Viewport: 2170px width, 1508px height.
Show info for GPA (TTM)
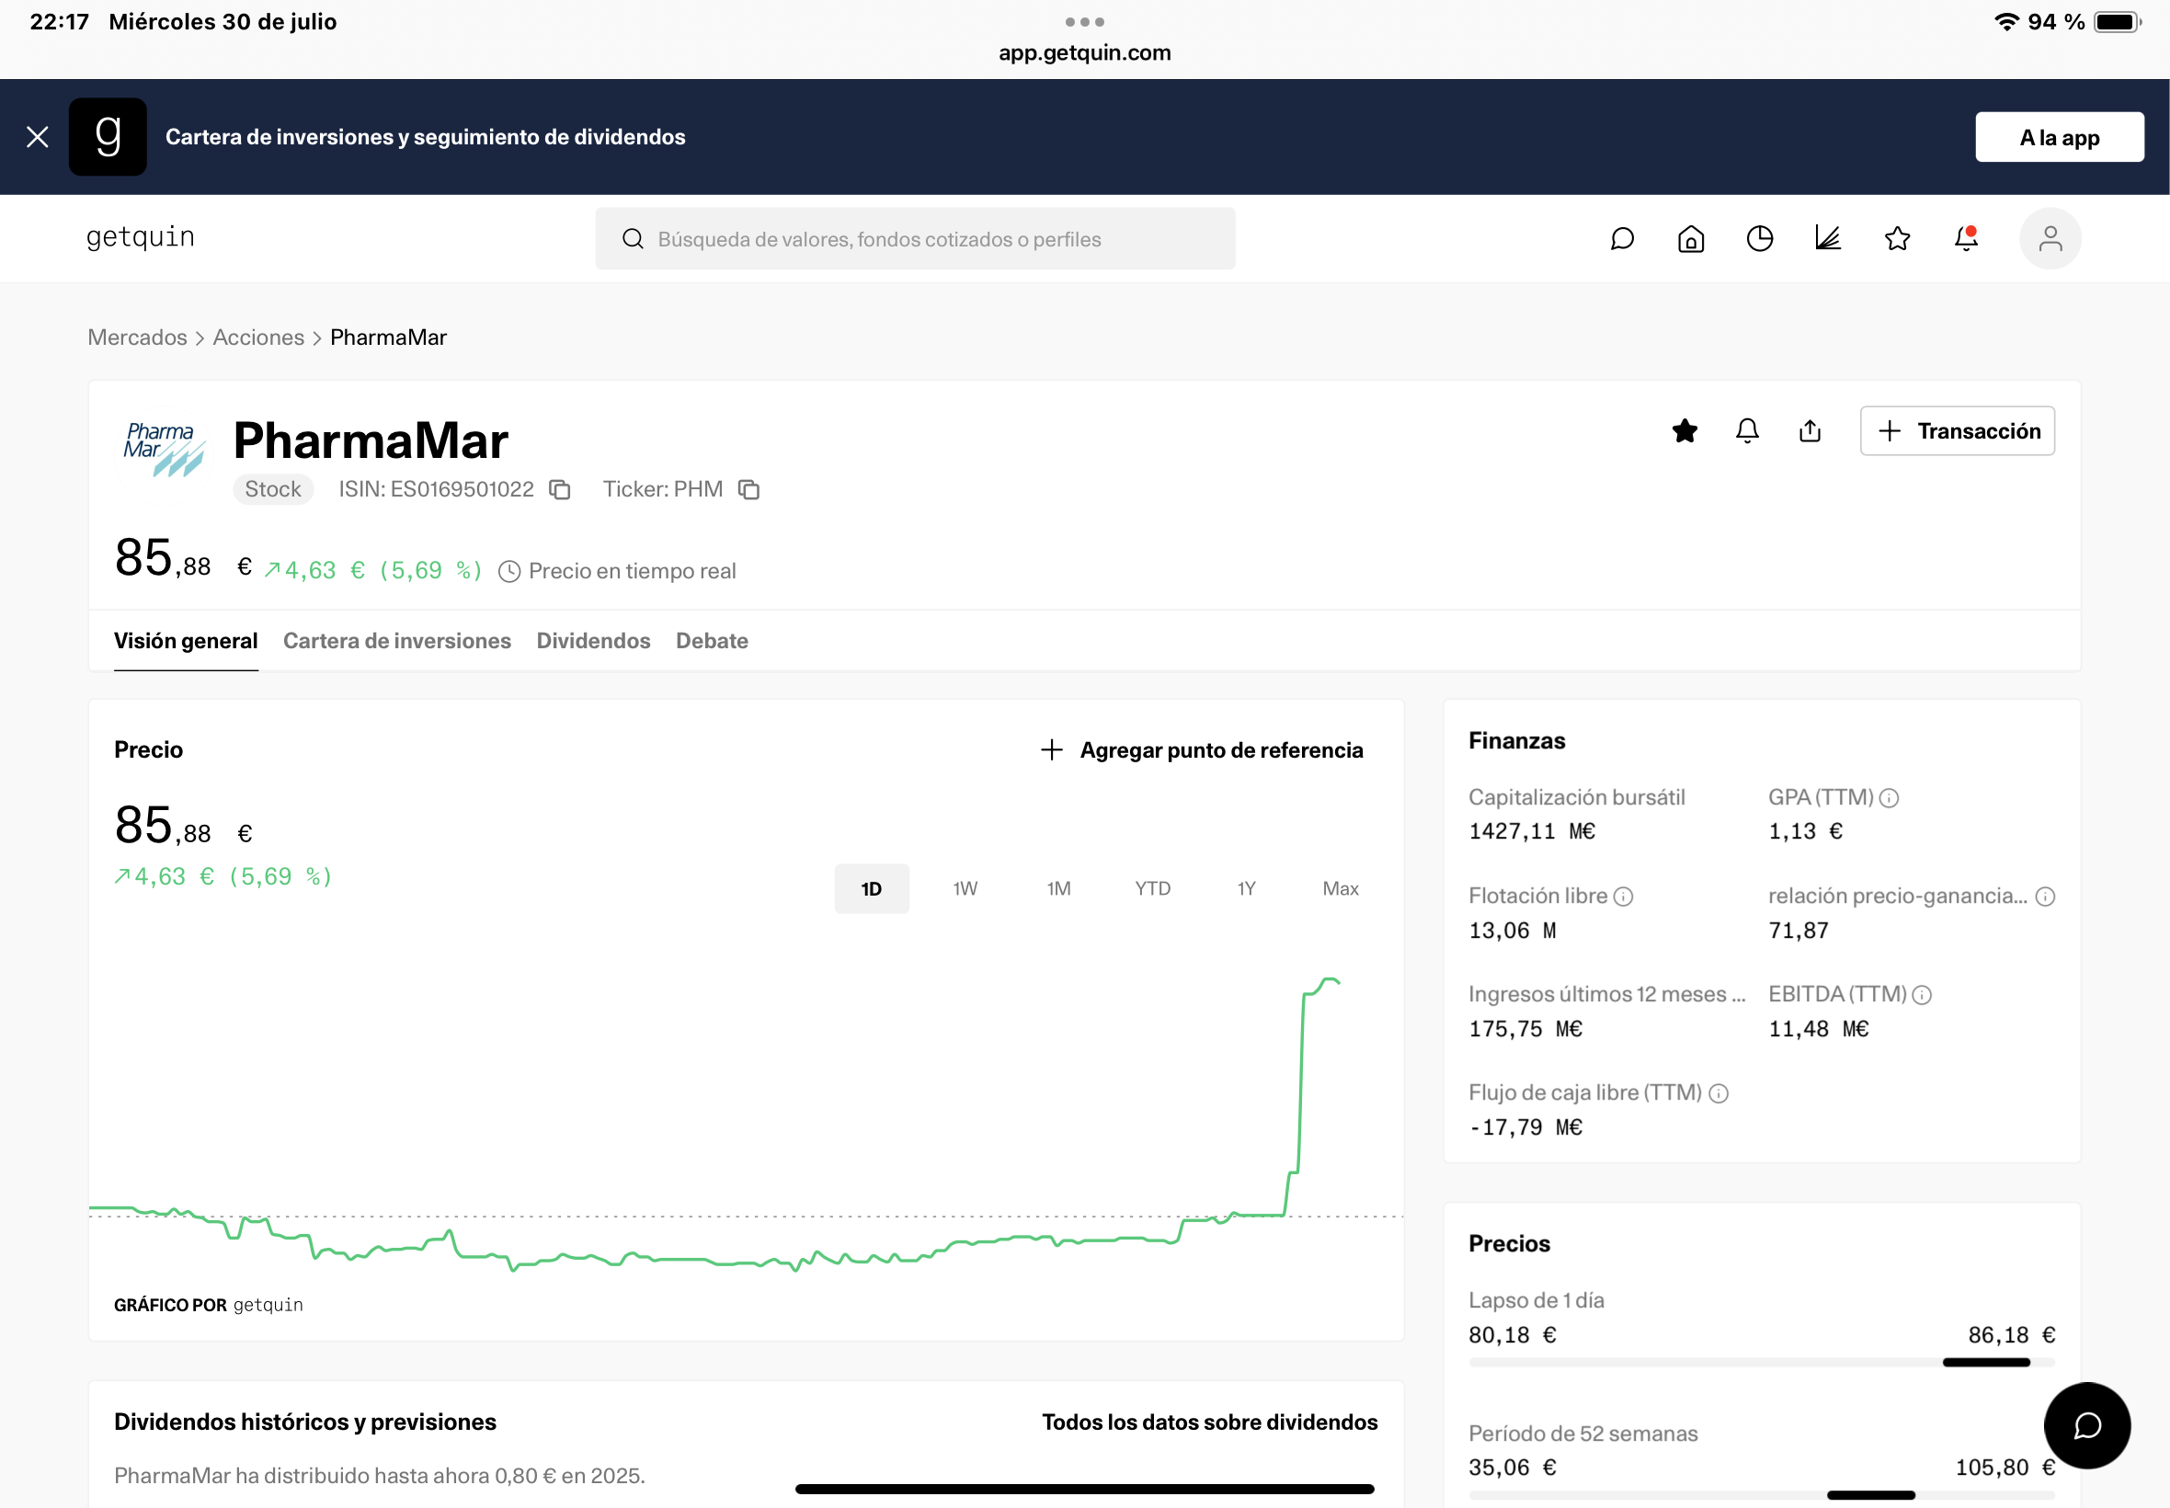tap(1889, 798)
